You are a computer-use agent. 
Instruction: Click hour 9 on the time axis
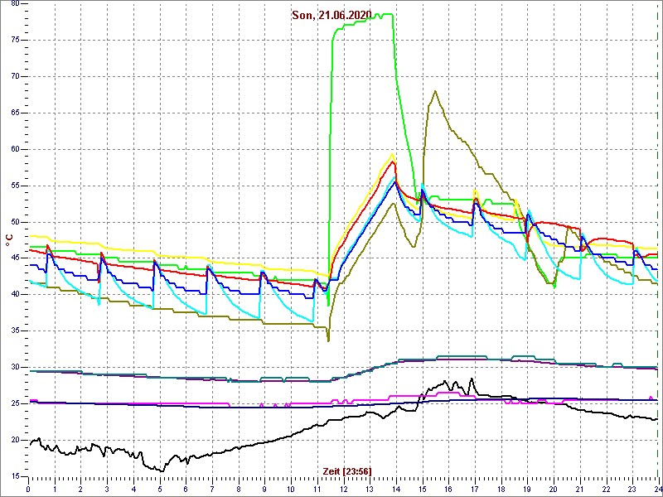pos(264,488)
